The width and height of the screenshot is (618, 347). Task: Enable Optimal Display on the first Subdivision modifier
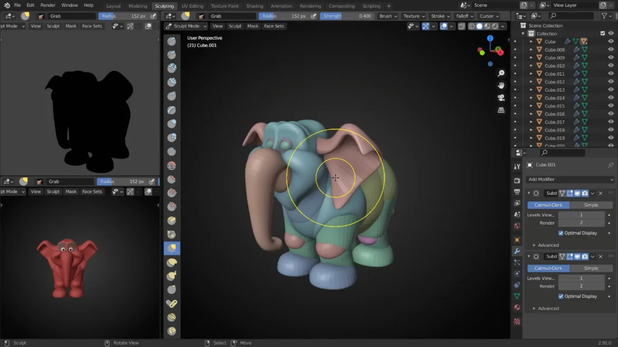(x=561, y=233)
